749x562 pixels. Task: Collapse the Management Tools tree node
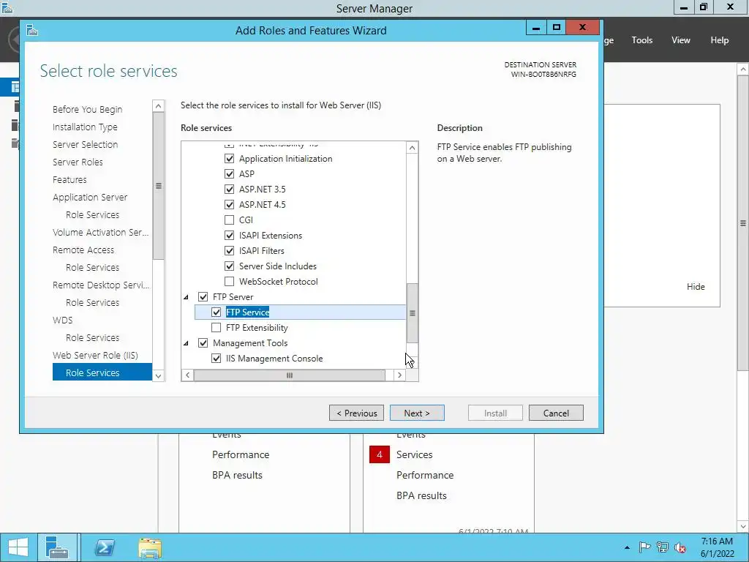click(x=187, y=343)
